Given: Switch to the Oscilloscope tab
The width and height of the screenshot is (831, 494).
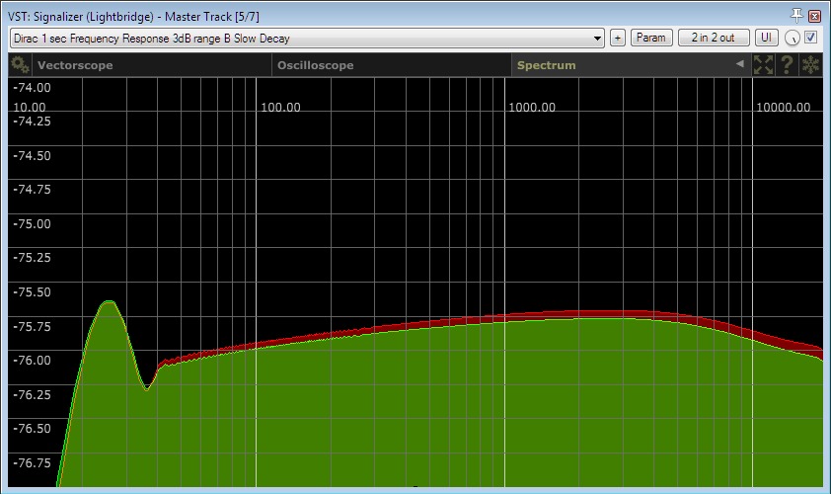Looking at the screenshot, I should [x=315, y=65].
